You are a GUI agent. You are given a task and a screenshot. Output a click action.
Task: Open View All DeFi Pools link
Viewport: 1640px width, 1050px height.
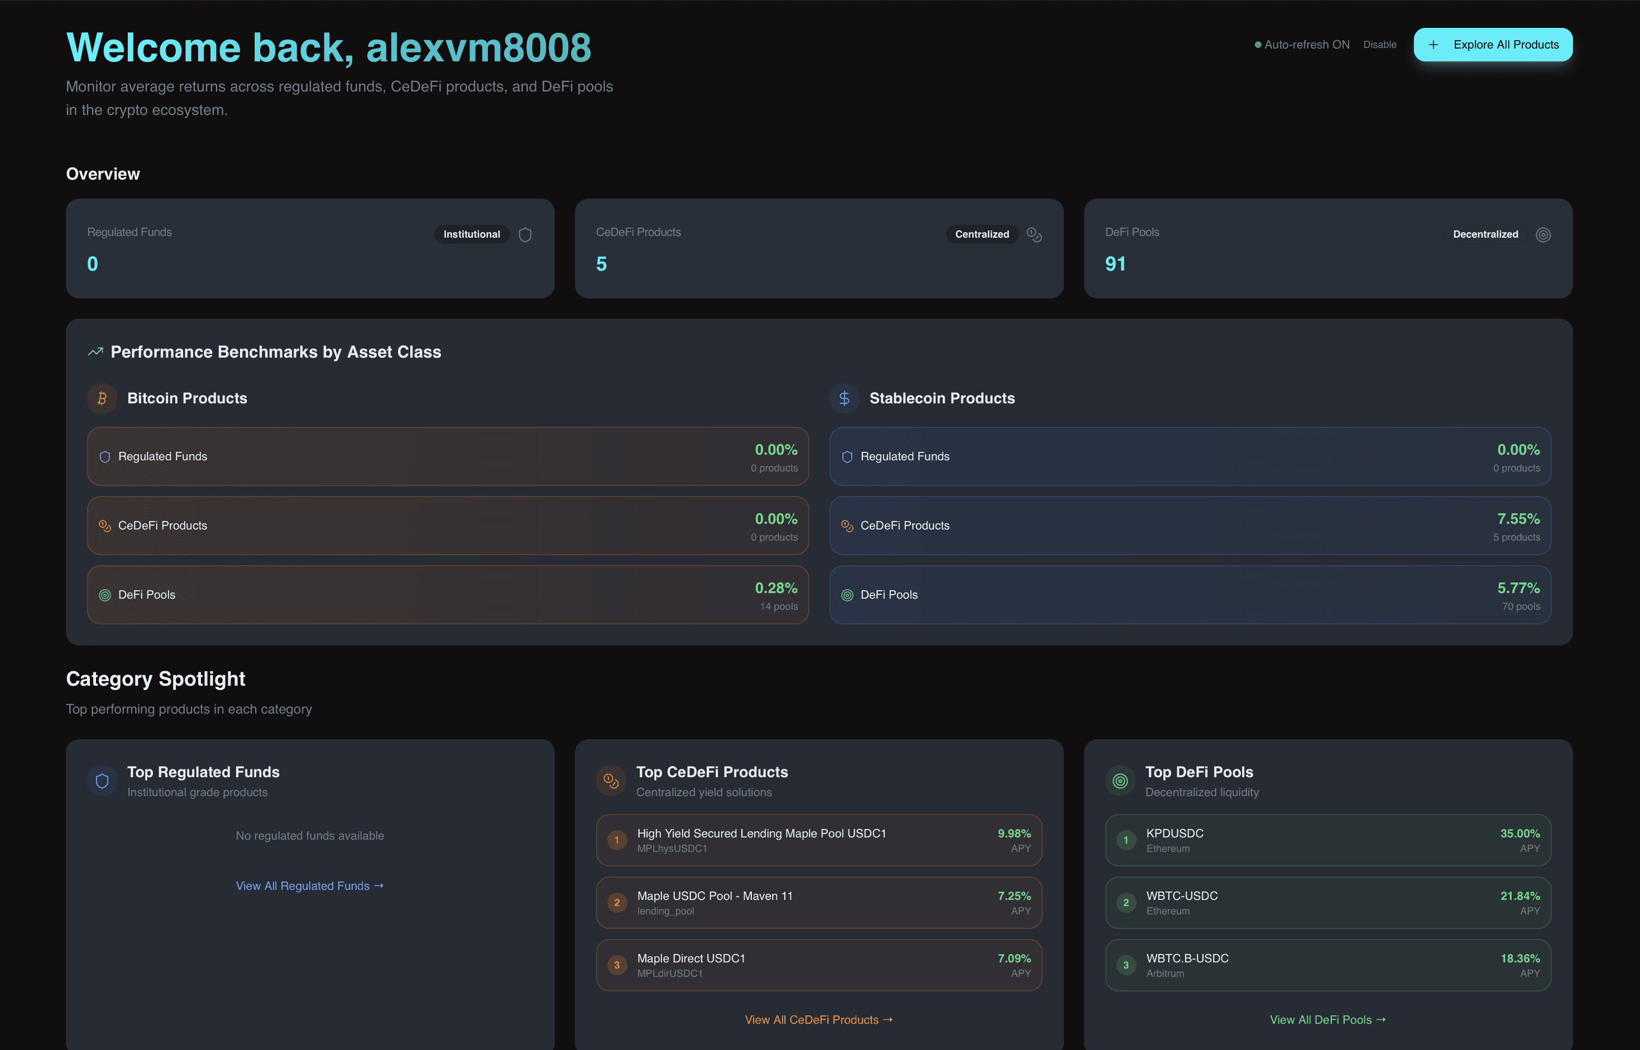pos(1327,1020)
